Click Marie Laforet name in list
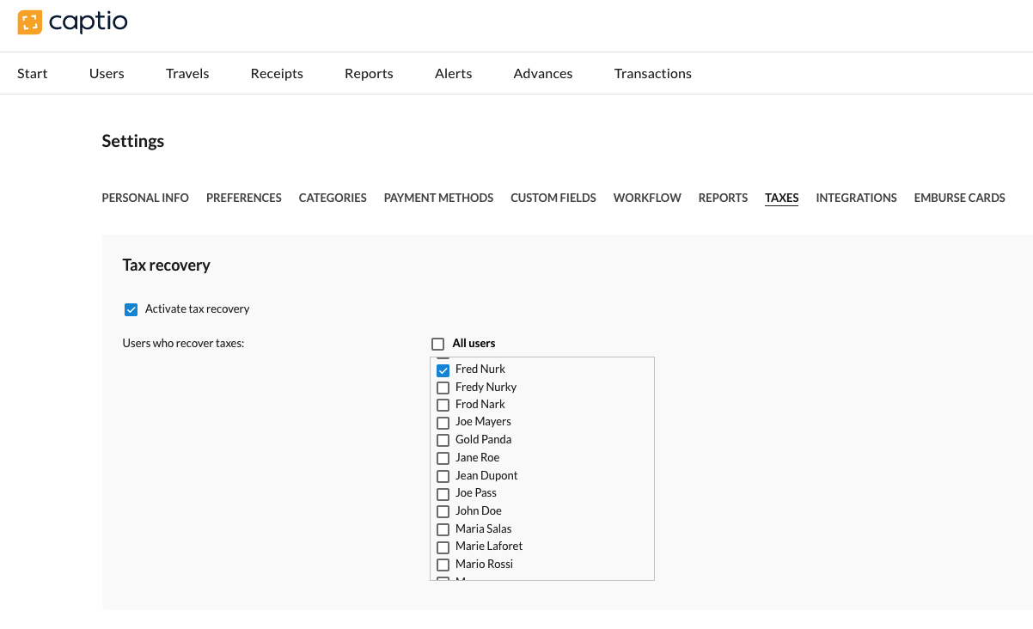This screenshot has height=629, width=1033. (488, 547)
